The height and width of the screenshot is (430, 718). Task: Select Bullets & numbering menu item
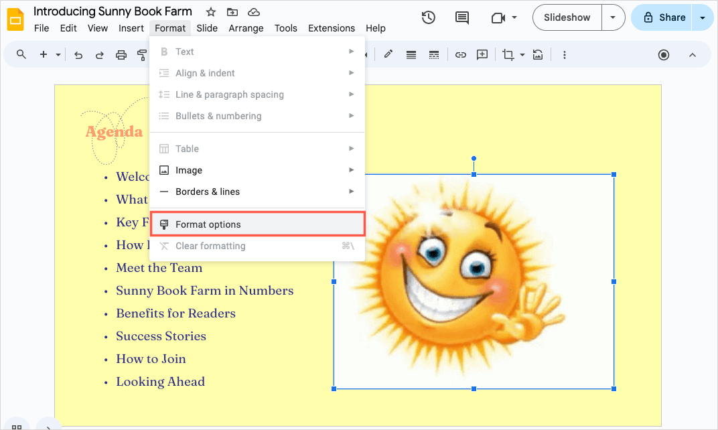click(257, 116)
